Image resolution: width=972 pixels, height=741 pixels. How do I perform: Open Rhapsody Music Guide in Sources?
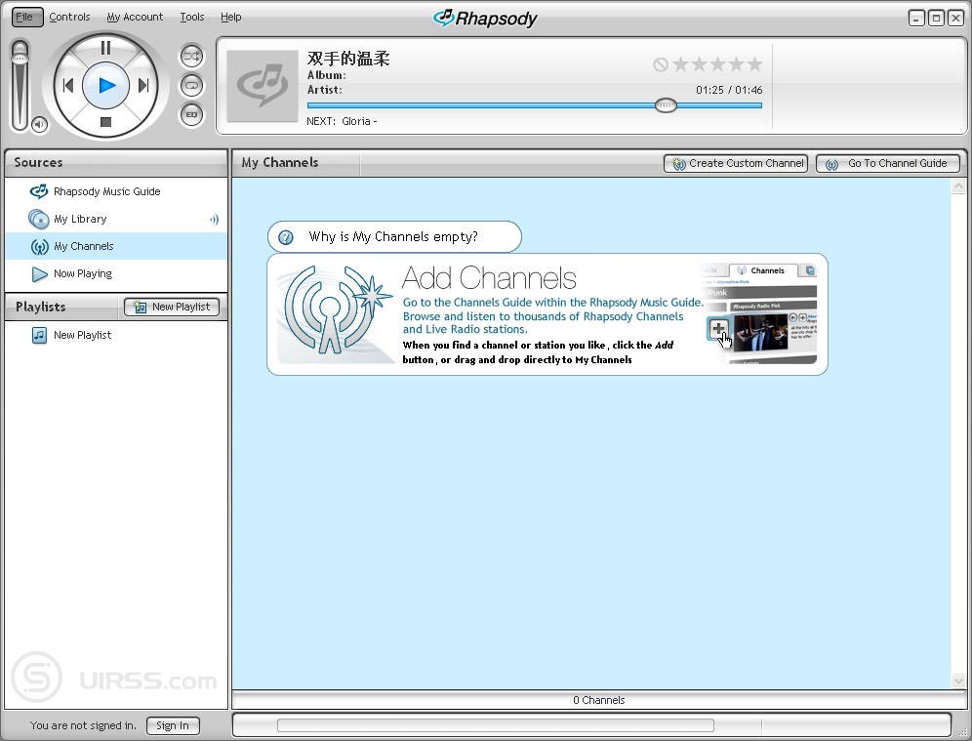click(106, 191)
